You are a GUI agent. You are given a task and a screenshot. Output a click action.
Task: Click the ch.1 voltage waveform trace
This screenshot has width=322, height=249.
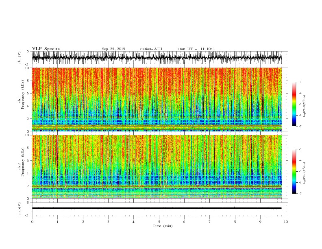coord(157,58)
